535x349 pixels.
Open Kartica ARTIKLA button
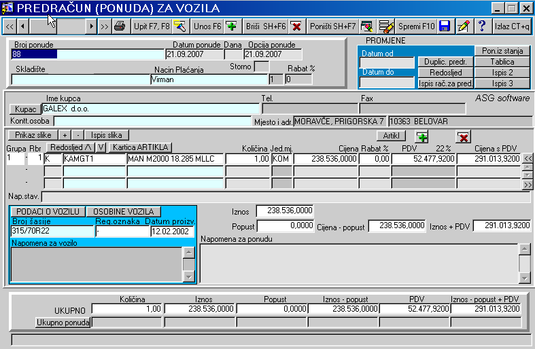point(140,147)
